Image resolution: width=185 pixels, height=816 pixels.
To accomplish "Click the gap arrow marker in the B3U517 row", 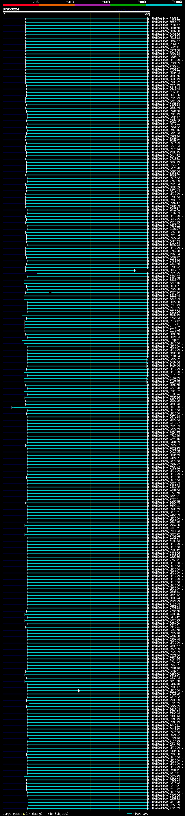I will point(79,691).
